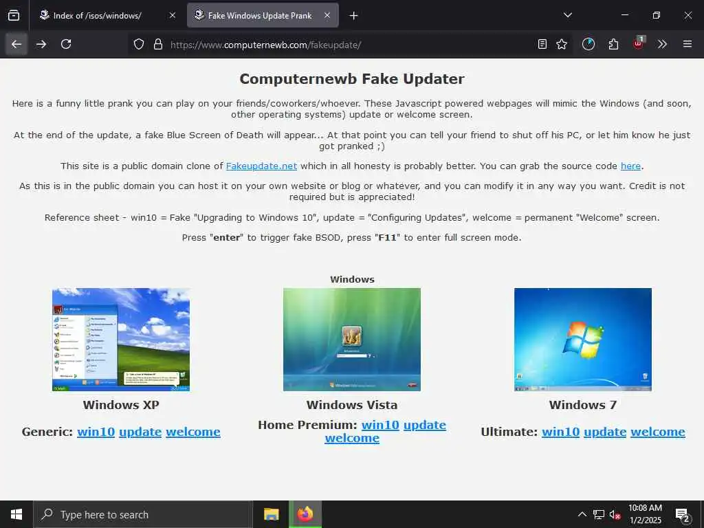Click the Firefox taskbar icon
704x528 pixels.
pyautogui.click(x=305, y=514)
